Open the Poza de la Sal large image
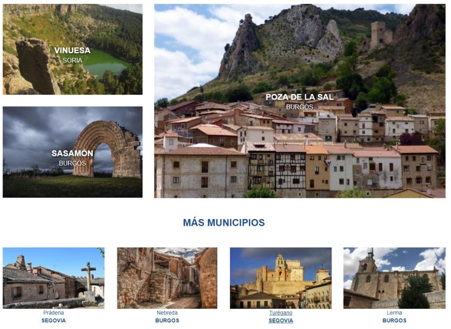This screenshot has width=451, height=329. tap(299, 101)
